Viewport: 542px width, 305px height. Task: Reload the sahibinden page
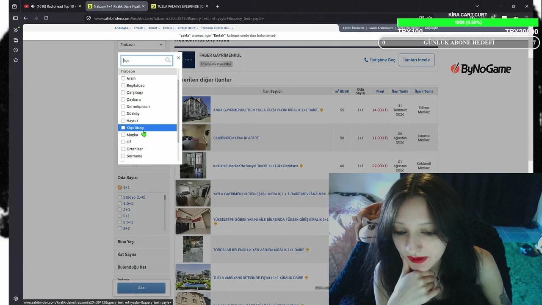[46, 18]
